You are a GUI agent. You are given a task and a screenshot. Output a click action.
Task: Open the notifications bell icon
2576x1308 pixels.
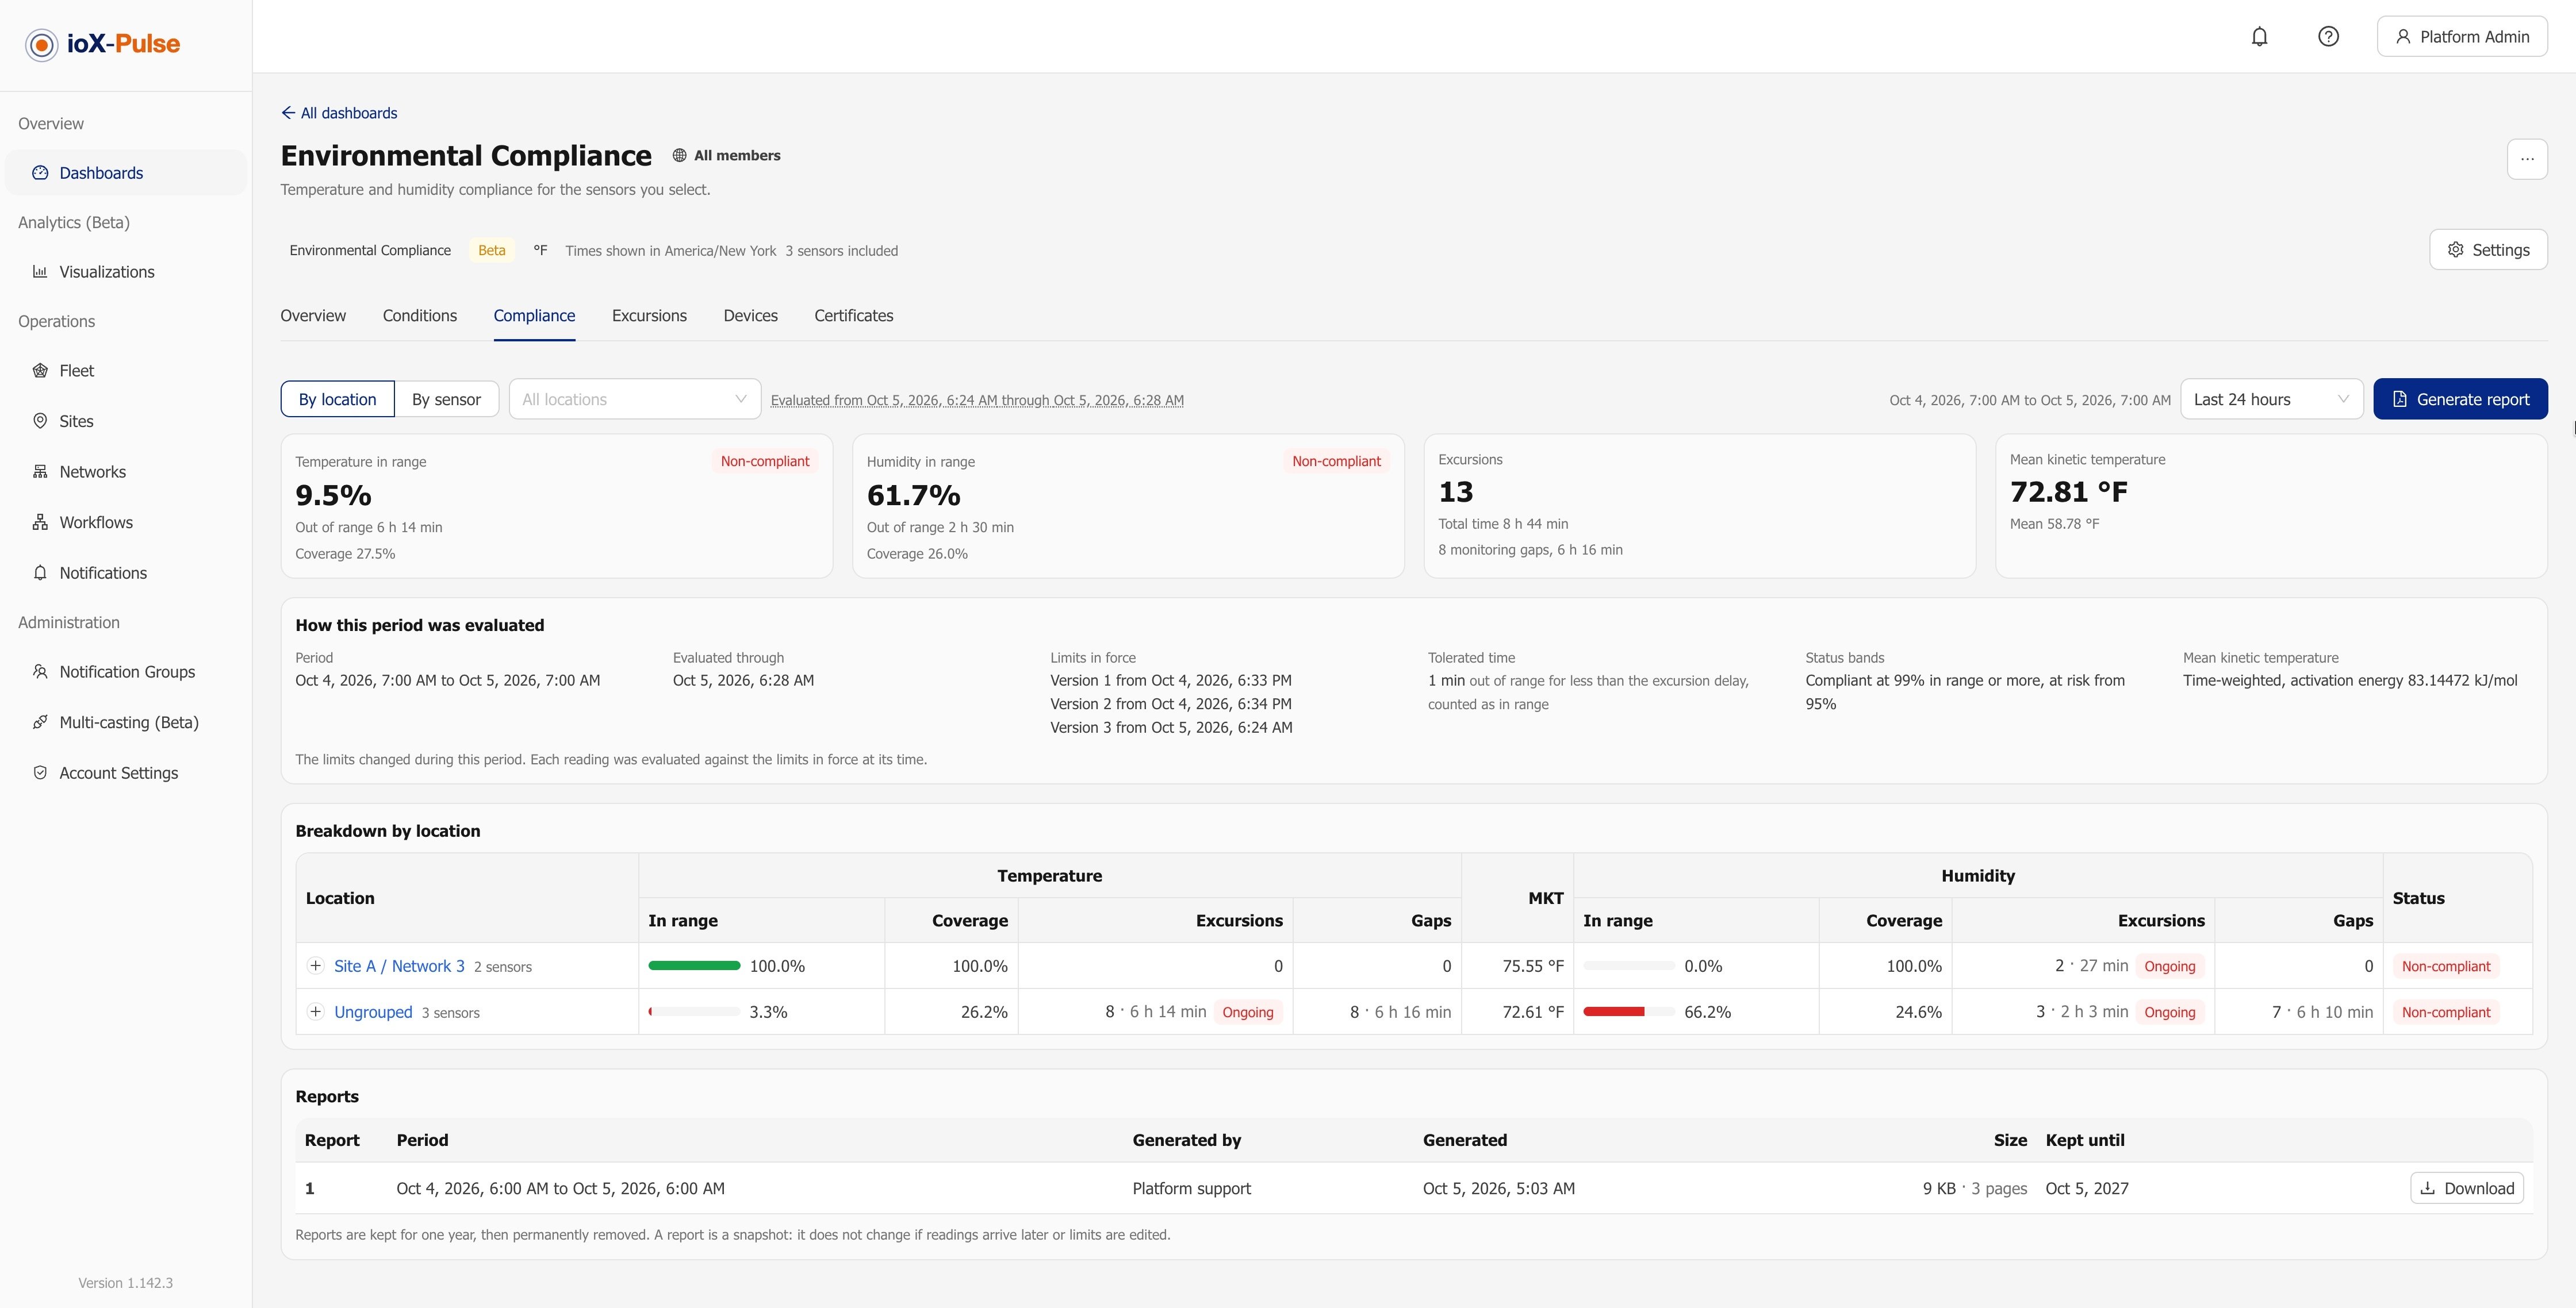click(x=2259, y=37)
